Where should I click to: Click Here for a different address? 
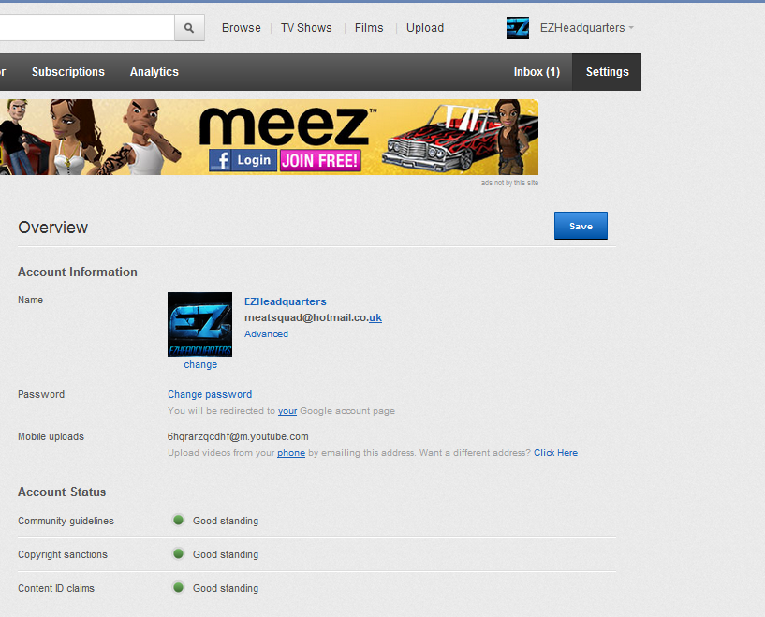pos(555,452)
